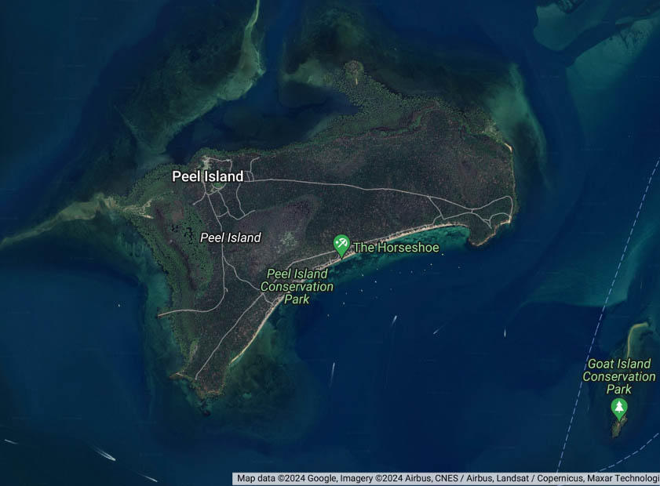The image size is (660, 486).
Task: Open Goat Island Conservation Park label
Action: click(618, 376)
